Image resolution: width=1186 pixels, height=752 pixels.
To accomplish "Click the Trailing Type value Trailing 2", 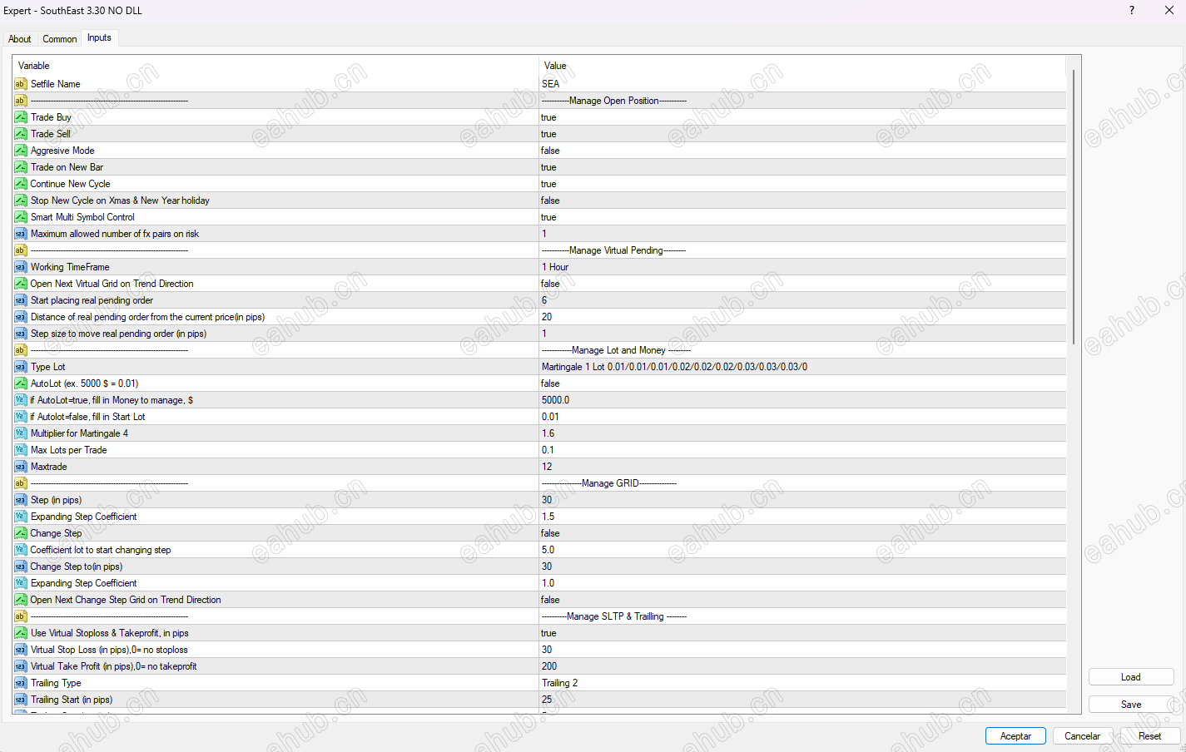I will [x=559, y=683].
